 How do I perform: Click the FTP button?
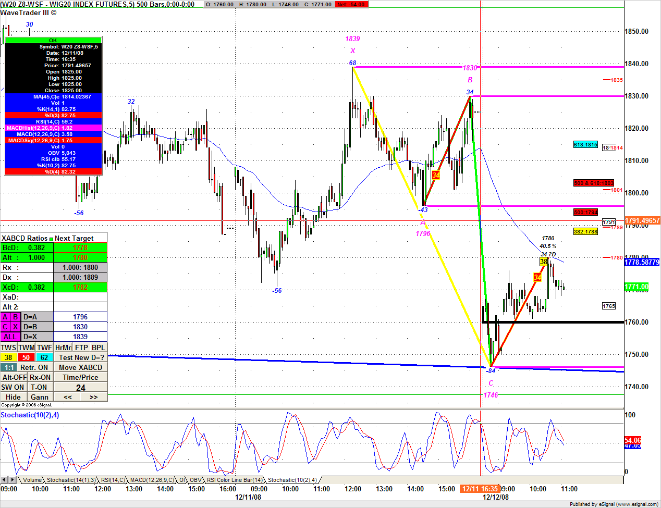tap(81, 348)
